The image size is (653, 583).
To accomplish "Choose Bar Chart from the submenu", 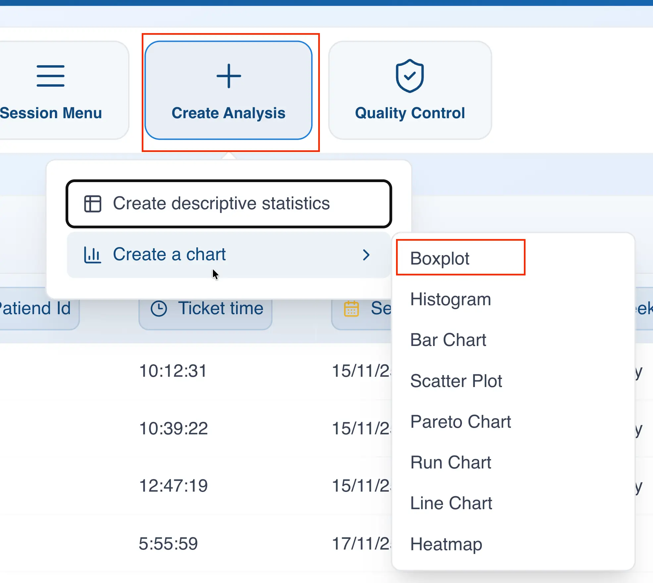I will tap(448, 340).
